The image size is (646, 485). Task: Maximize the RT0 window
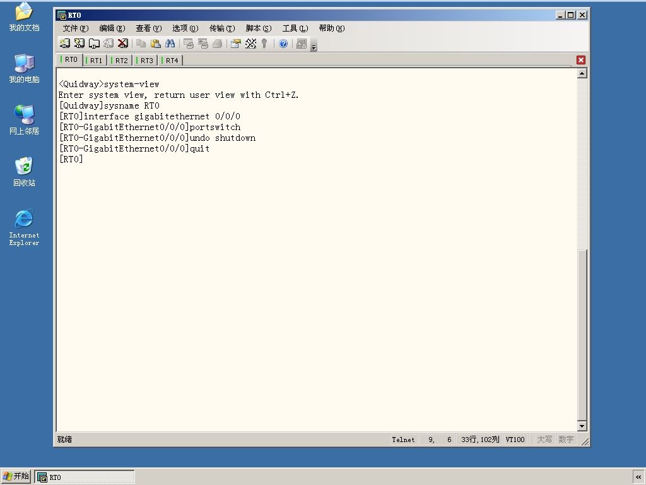pyautogui.click(x=570, y=15)
